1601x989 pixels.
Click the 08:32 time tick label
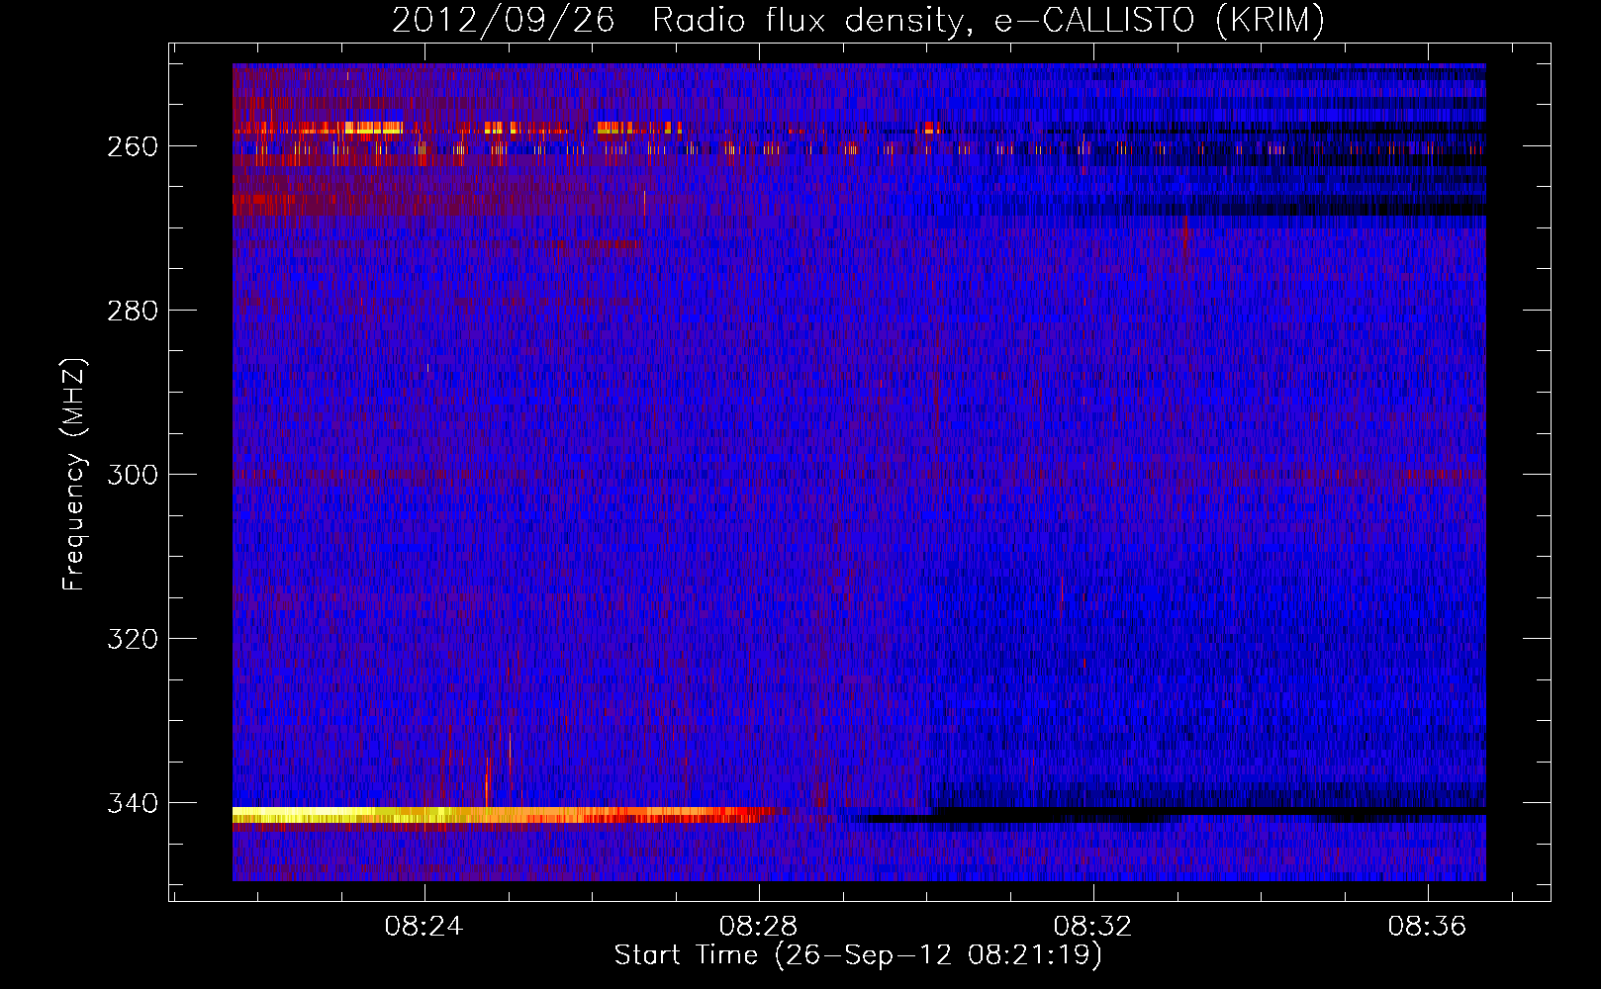1093,927
